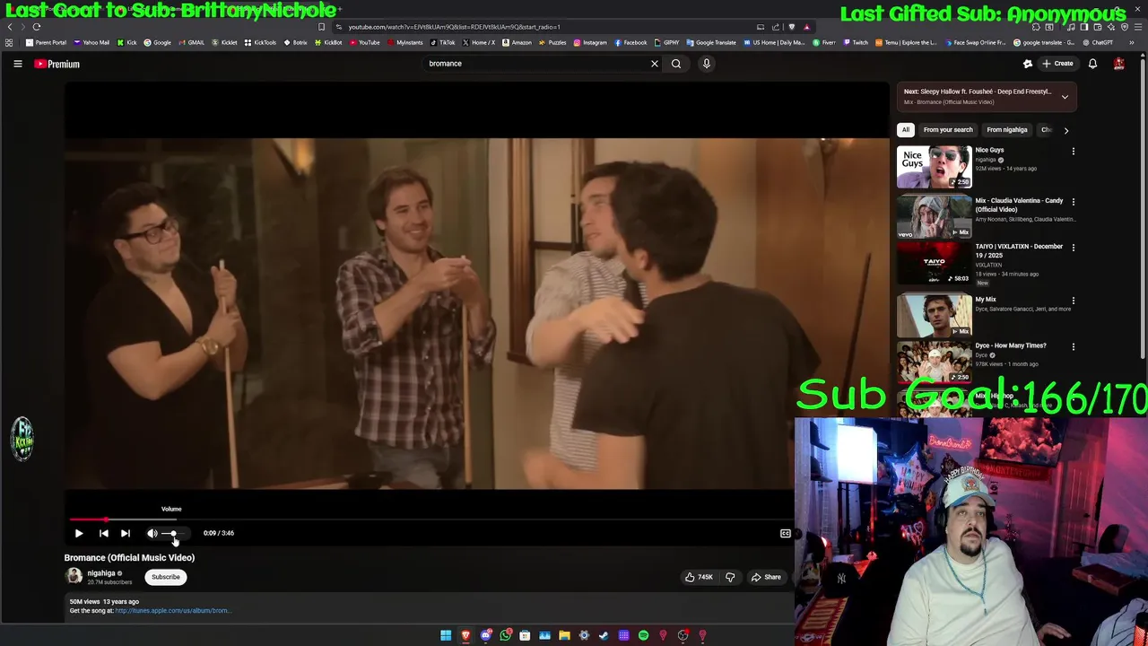Screen dimensions: 1148x646
Task: Select the From nigahiga chip
Action: pos(1007,130)
